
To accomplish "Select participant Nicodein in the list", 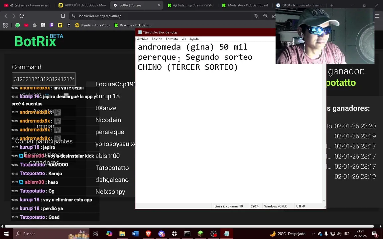I will pos(108,120).
